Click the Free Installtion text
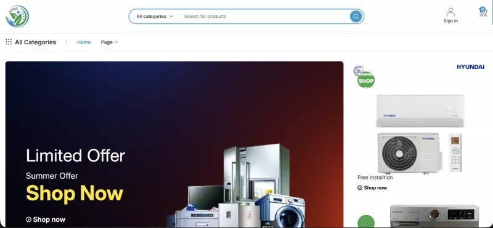The image size is (493, 228). click(x=375, y=178)
